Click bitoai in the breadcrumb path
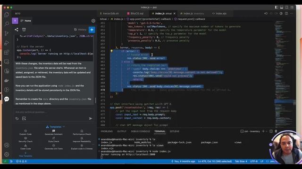Screen dimensions: 302x169 click(x=103, y=19)
